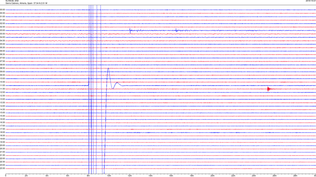Screen dimensions: 316x177
Task: Click the 8m tick on time axis
Action: coord(88,176)
